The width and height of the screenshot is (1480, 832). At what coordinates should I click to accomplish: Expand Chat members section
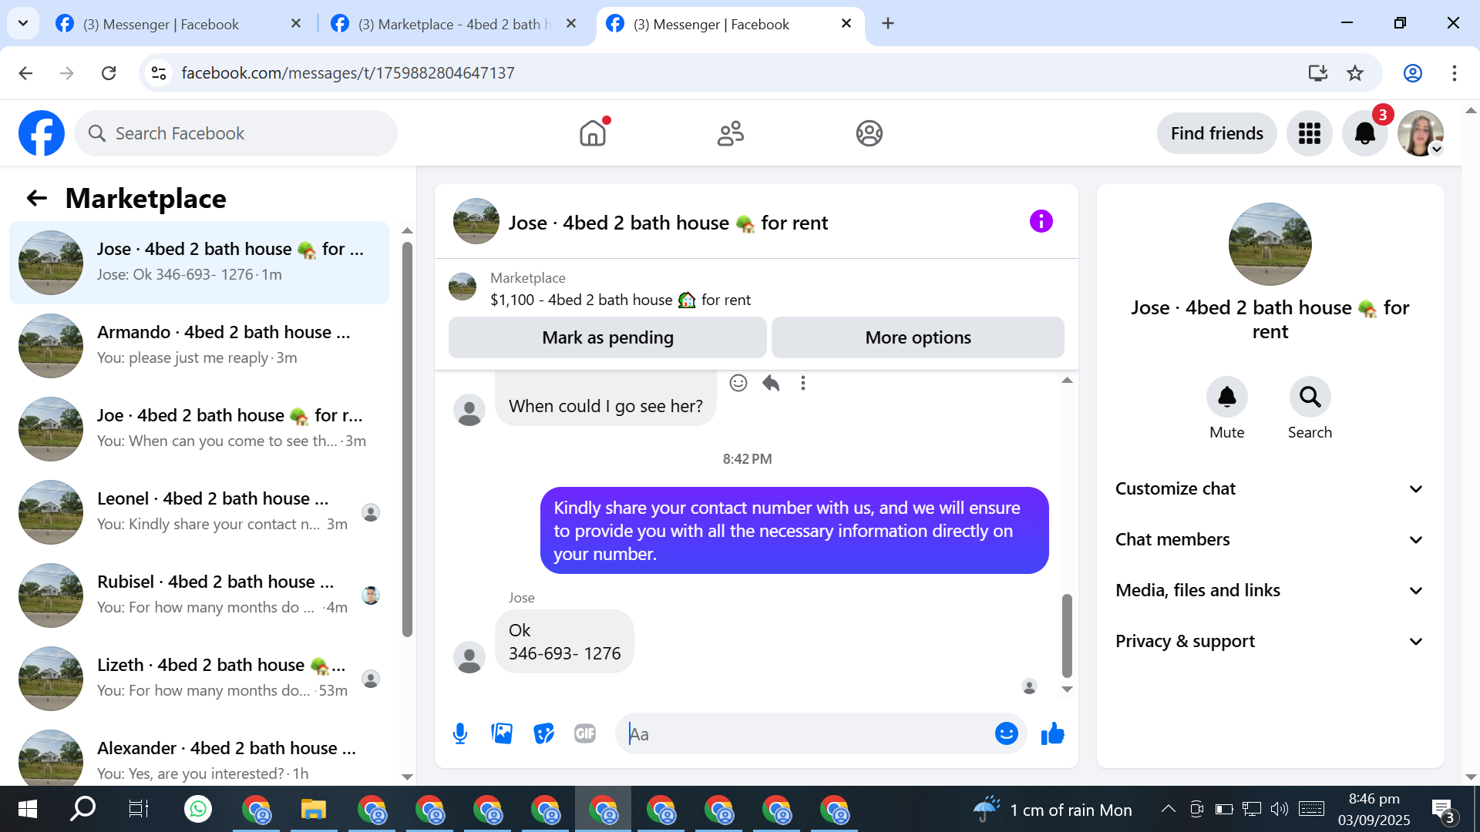click(x=1270, y=540)
